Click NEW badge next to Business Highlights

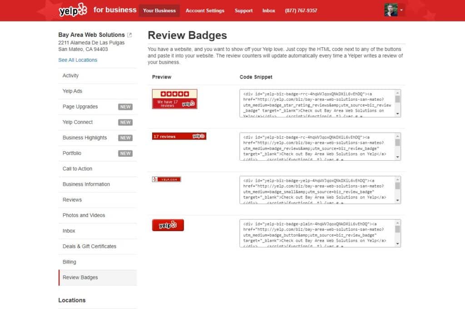[125, 138]
